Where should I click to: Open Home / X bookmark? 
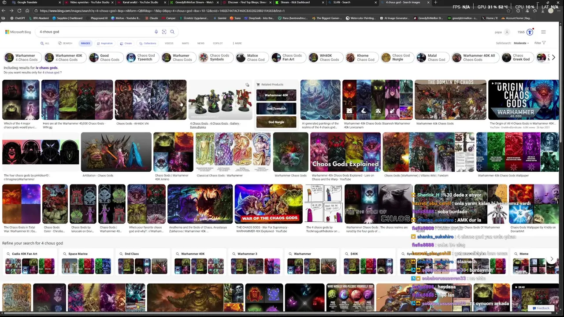pos(490,18)
